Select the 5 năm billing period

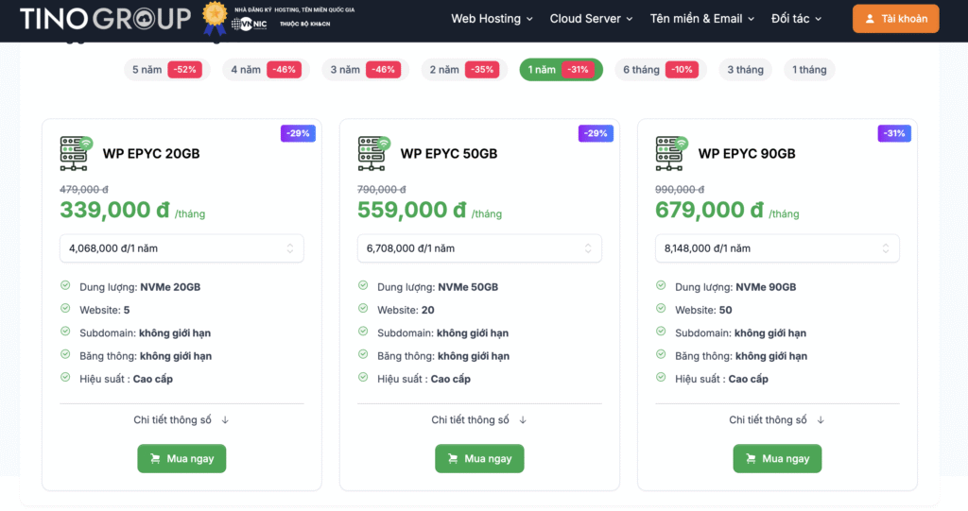point(165,70)
